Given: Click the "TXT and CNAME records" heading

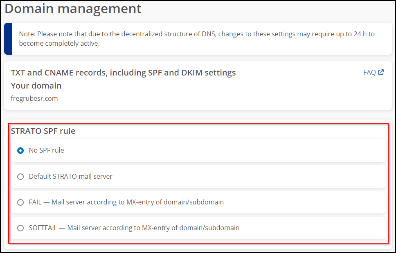Looking at the screenshot, I should coord(123,73).
